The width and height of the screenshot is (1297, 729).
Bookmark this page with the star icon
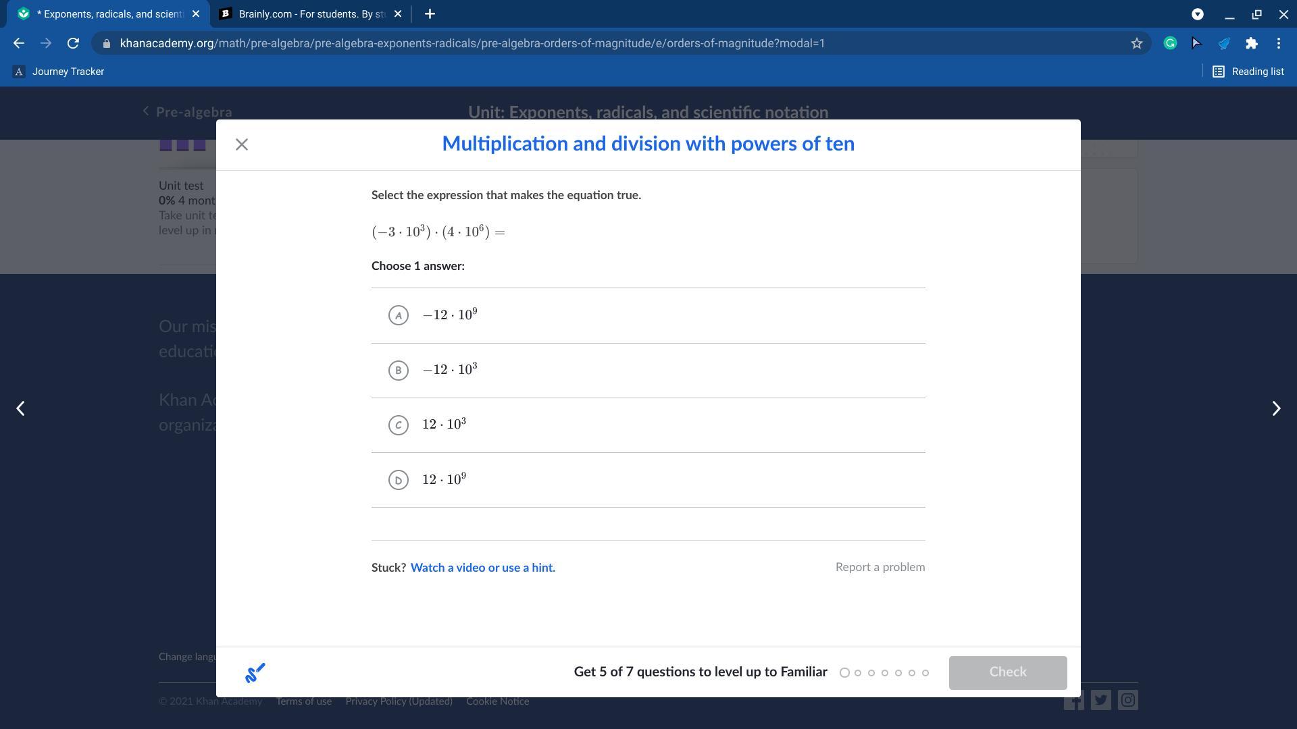pos(1137,43)
